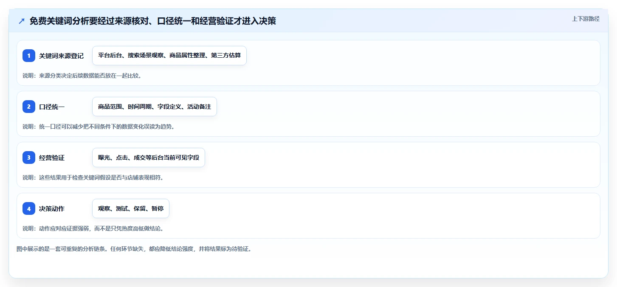
Task: Select the step 2 number badge
Action: (29, 107)
